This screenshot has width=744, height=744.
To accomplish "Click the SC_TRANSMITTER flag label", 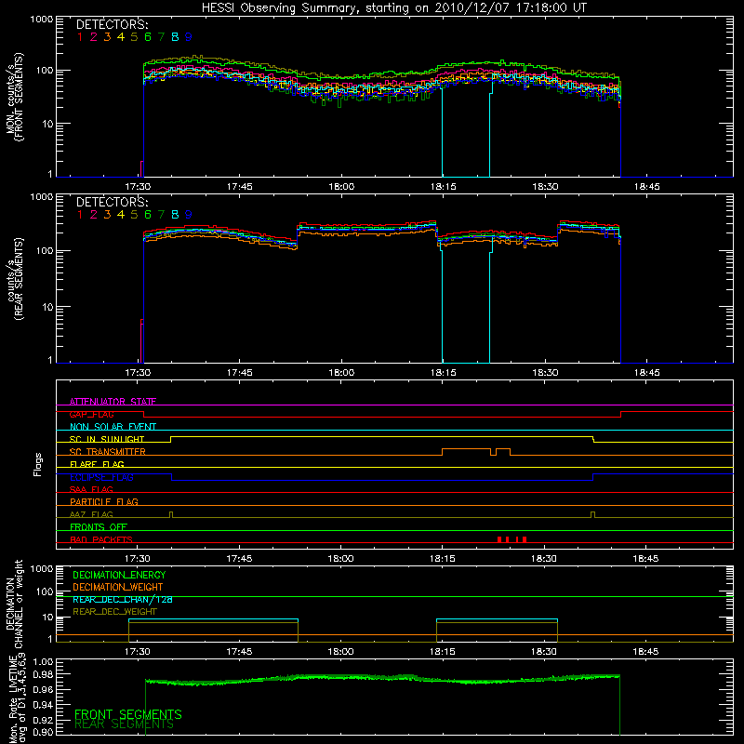I will point(108,451).
